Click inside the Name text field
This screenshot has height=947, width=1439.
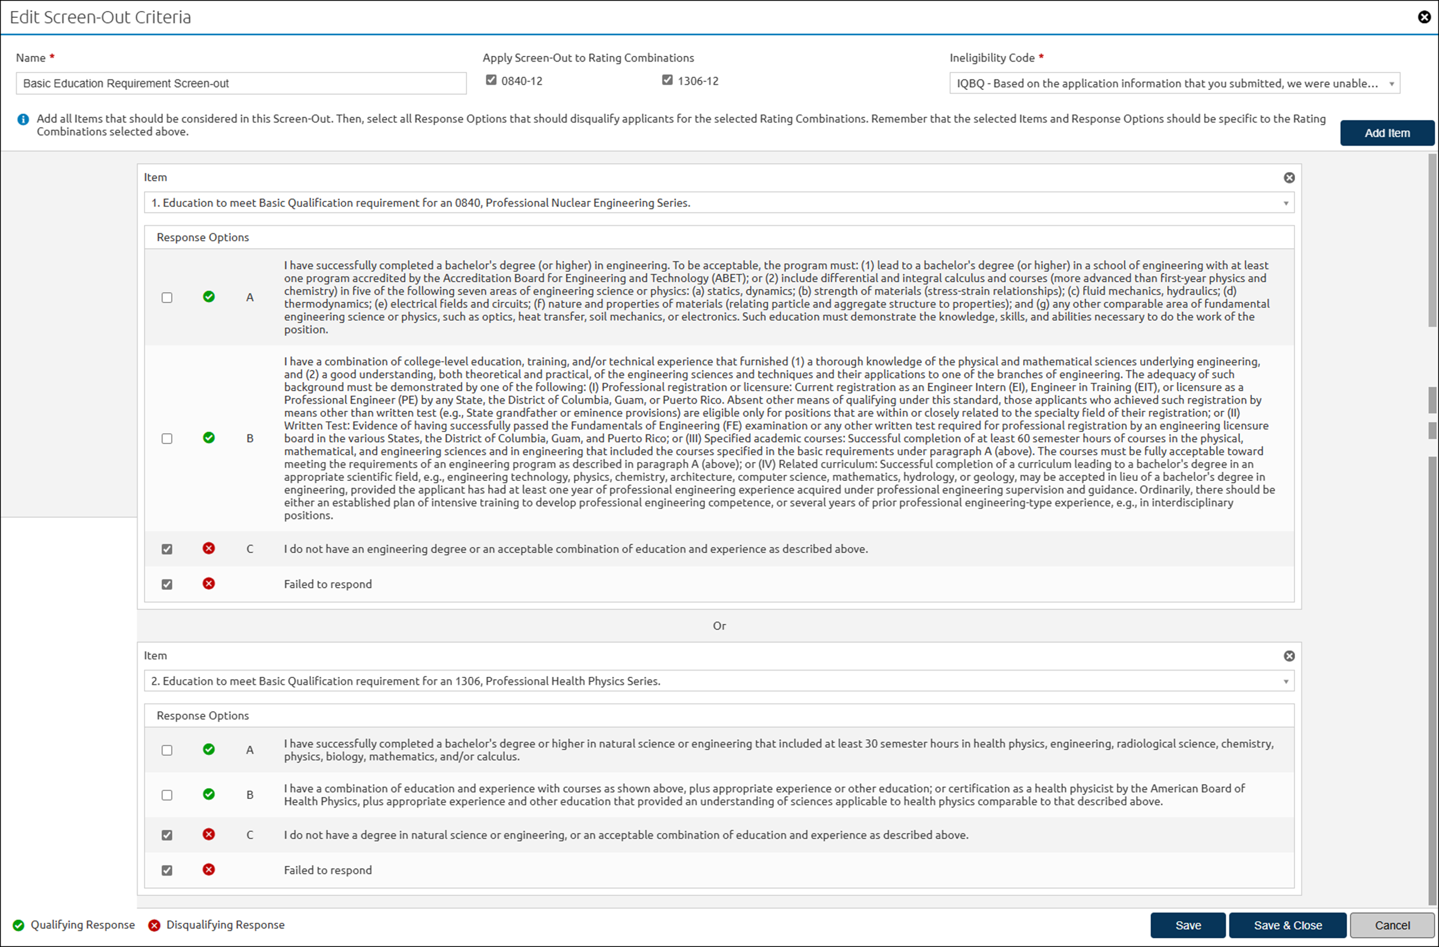coord(241,83)
